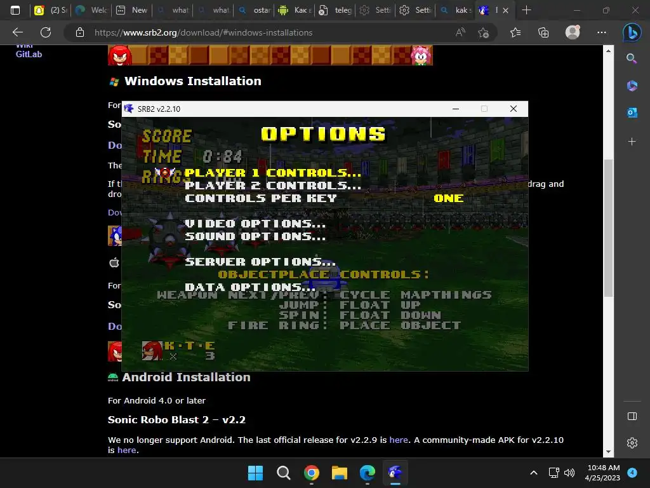Image resolution: width=650 pixels, height=488 pixels.
Task: Open the Favorites list icon
Action: (515, 32)
